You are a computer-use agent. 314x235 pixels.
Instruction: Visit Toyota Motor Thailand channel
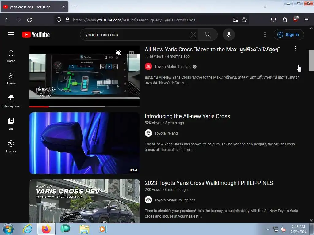pyautogui.click(x=173, y=66)
